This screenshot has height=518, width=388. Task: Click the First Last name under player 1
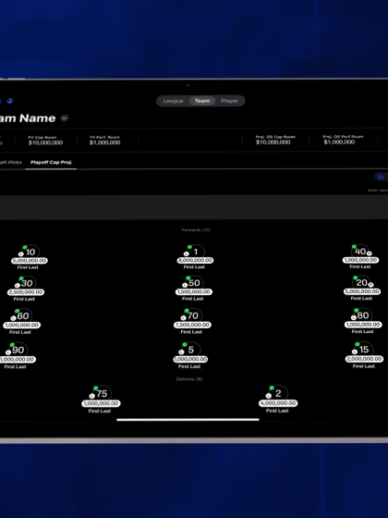coord(194,267)
